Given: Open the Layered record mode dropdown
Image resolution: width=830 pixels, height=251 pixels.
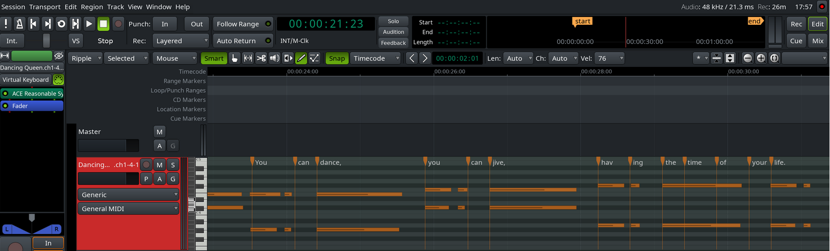Looking at the screenshot, I should [181, 41].
